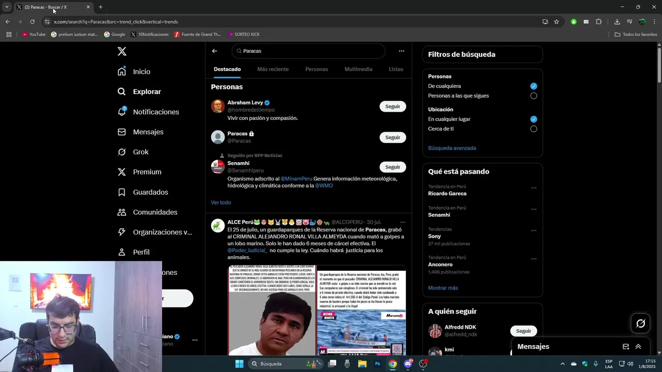Open more options for Ricardo Gareca trend
Viewport: 662px width, 372px height.
click(534, 188)
